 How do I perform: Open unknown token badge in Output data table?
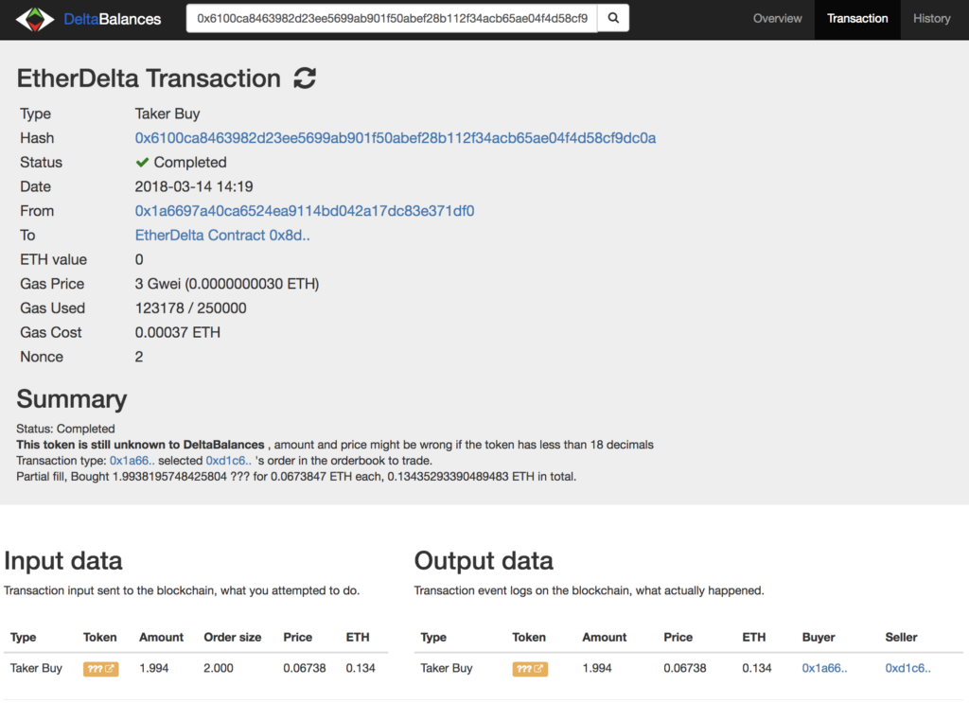[530, 668]
